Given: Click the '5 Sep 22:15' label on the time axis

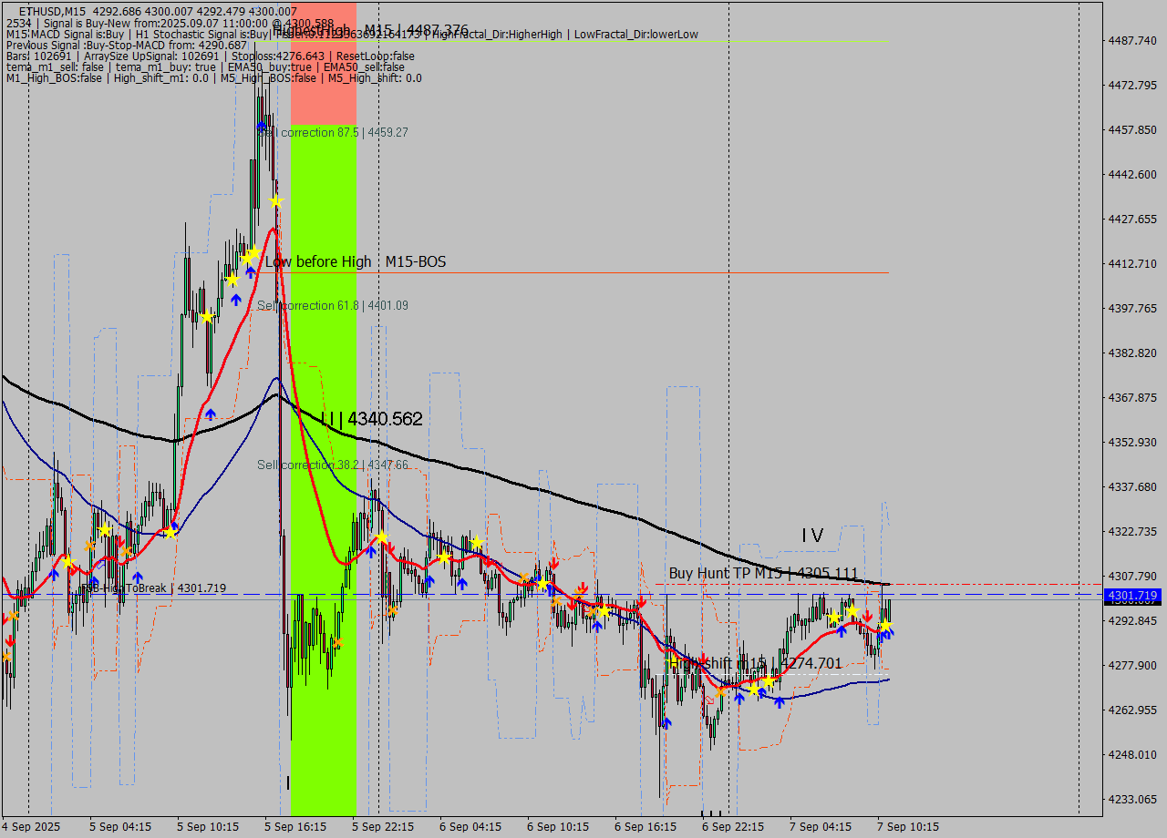Looking at the screenshot, I should click(383, 827).
